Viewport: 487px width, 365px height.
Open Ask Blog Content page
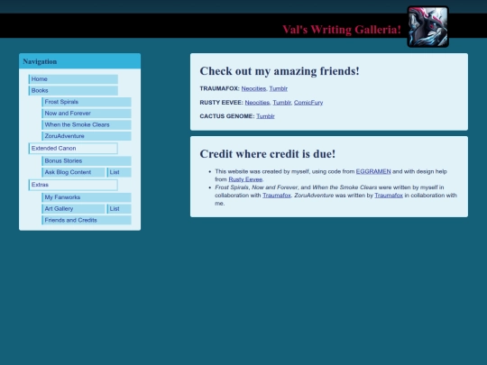[x=74, y=172]
